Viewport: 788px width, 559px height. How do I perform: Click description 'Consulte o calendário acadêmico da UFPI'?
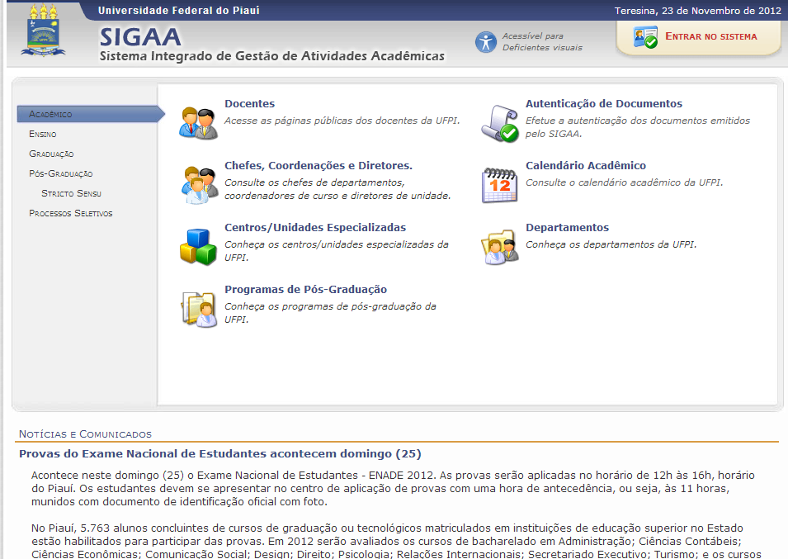[624, 182]
